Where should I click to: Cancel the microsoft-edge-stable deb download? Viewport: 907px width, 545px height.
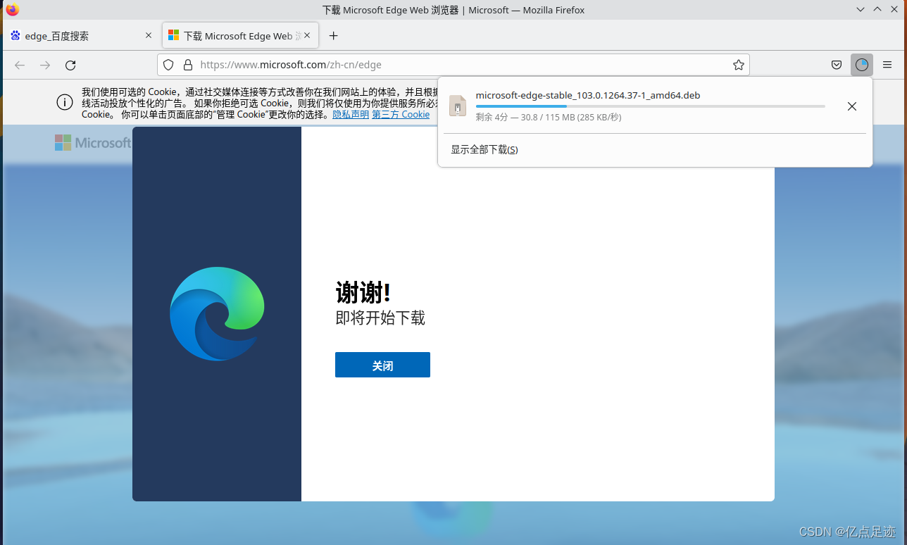click(852, 106)
